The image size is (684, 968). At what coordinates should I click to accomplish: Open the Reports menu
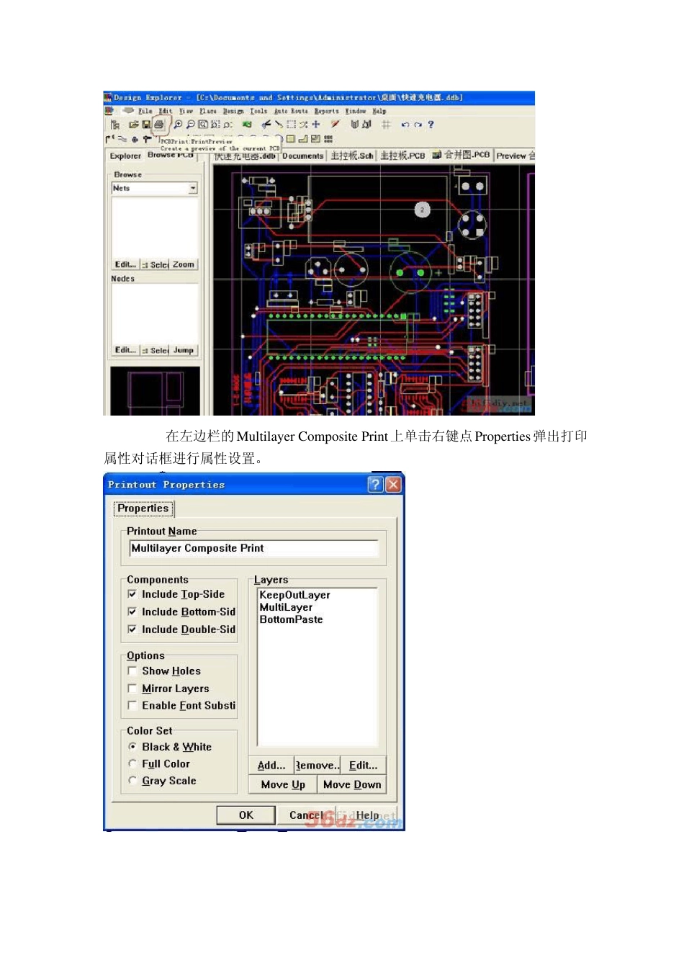point(326,111)
